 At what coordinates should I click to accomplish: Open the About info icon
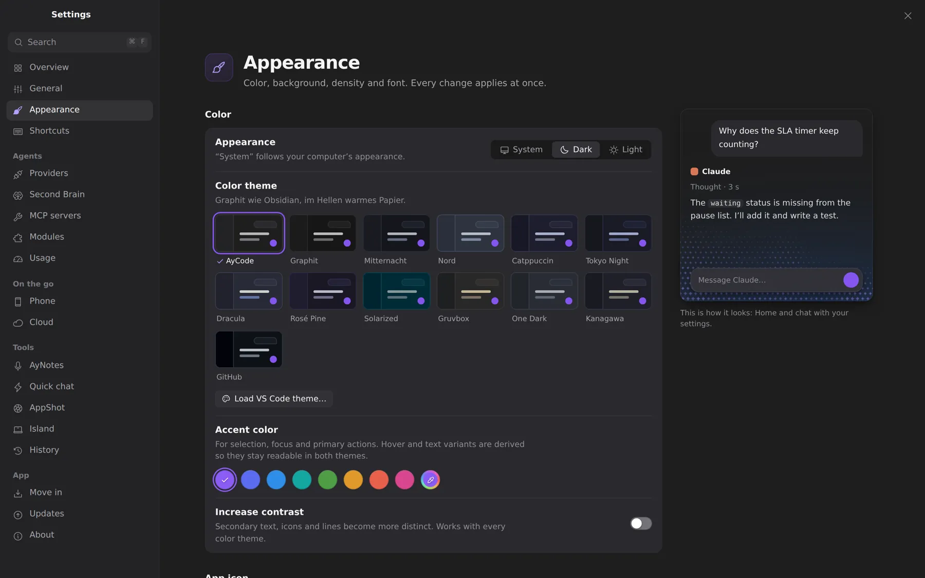[x=18, y=536]
